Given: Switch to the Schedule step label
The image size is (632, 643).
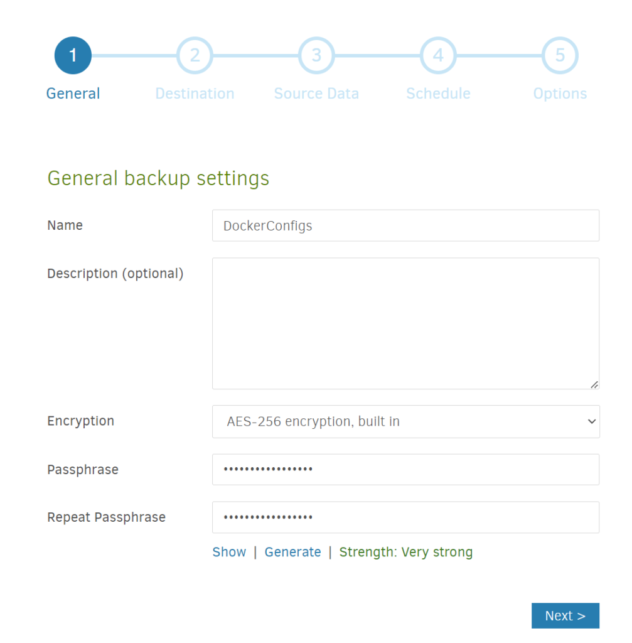Looking at the screenshot, I should click(x=438, y=93).
